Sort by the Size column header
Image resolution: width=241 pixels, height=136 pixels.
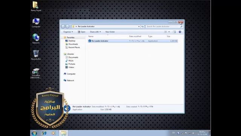[x=168, y=36]
